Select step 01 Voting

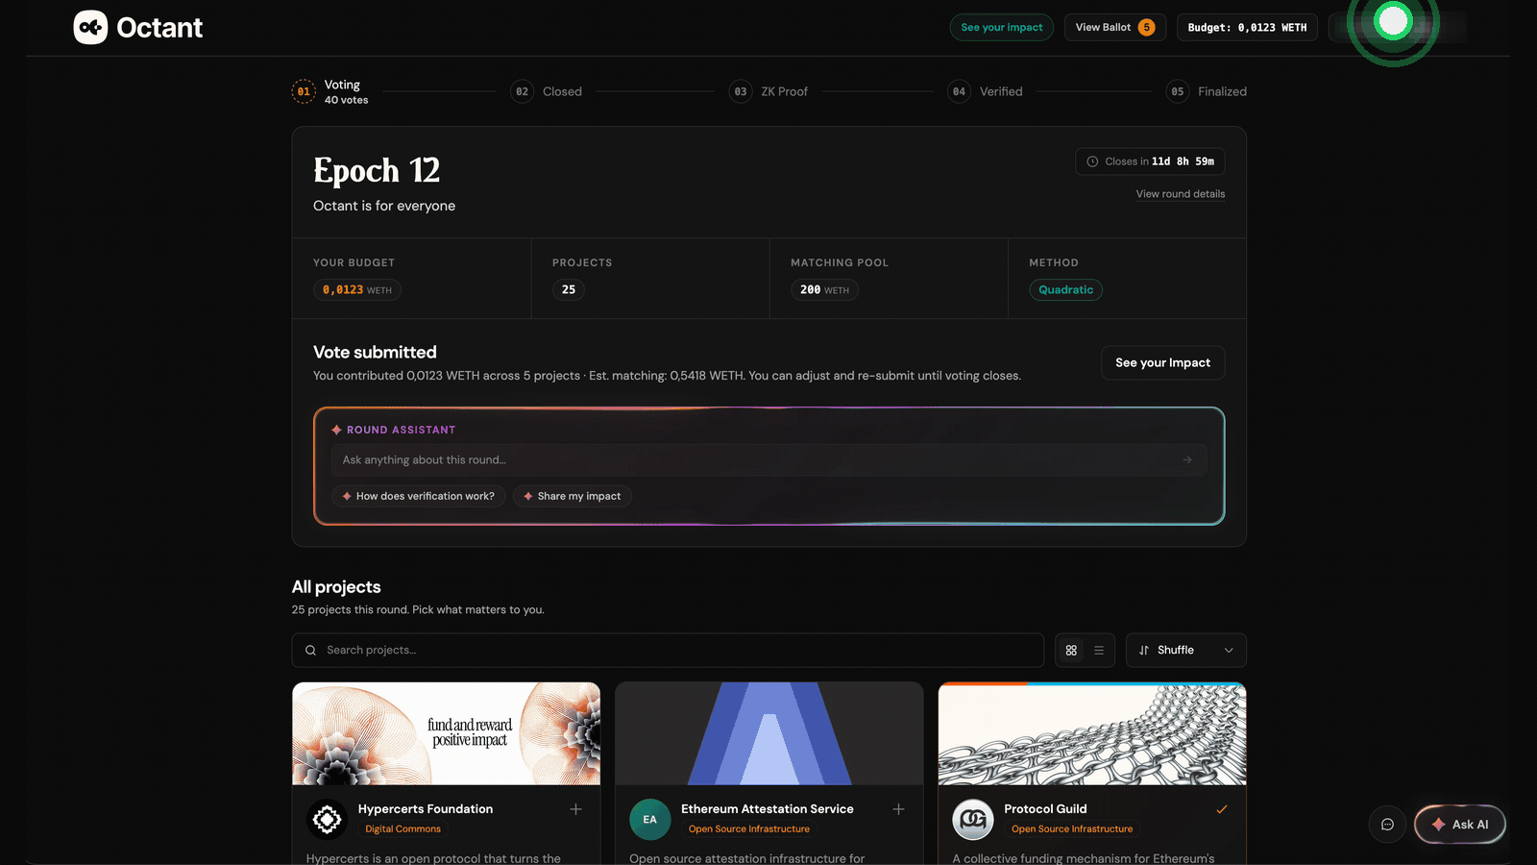point(331,91)
